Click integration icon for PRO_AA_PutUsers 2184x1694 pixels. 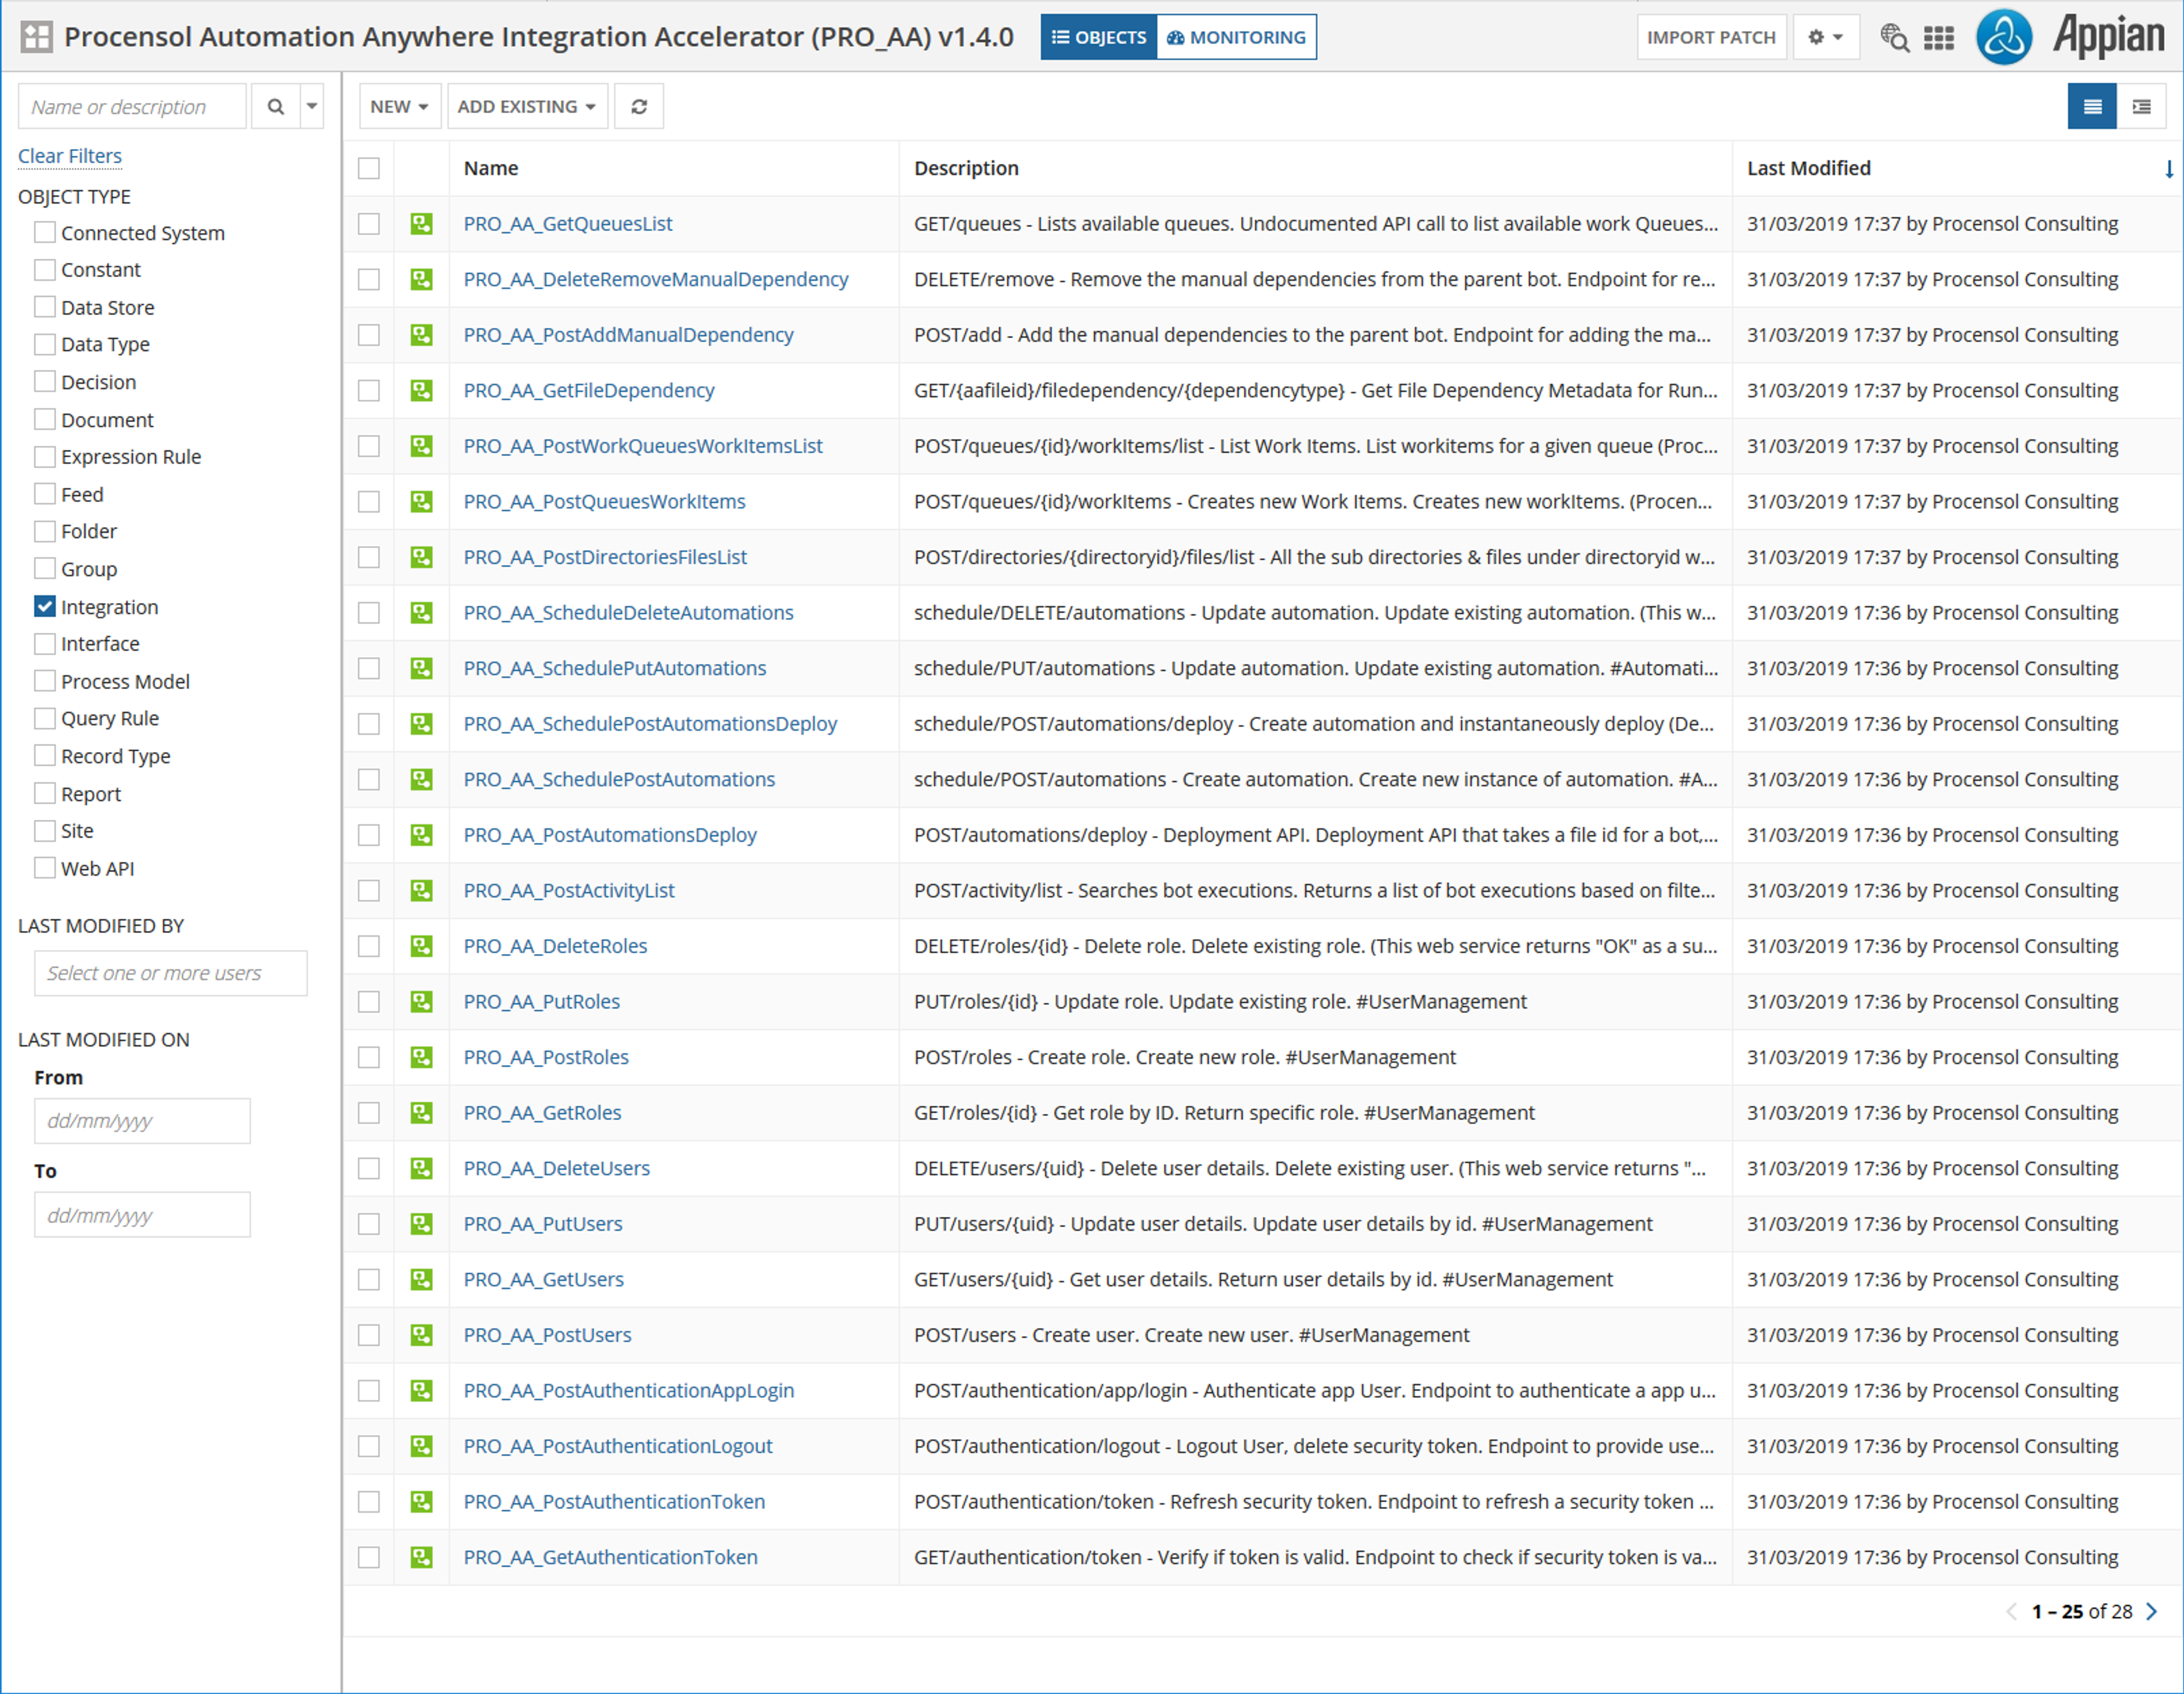coord(422,1223)
